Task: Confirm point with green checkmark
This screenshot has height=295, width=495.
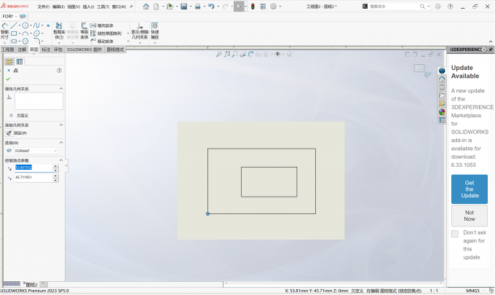Action: point(8,79)
